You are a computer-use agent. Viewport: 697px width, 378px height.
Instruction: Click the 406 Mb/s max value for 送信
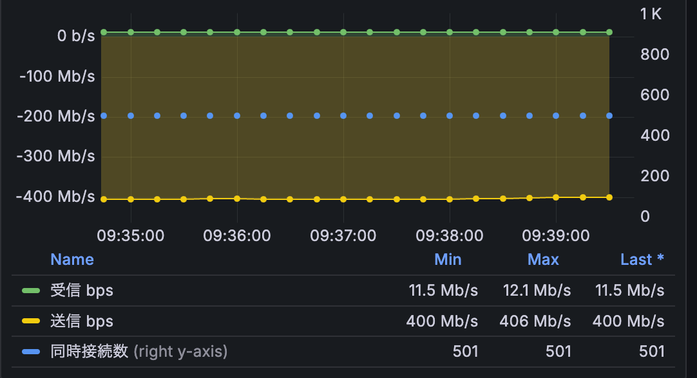(536, 321)
